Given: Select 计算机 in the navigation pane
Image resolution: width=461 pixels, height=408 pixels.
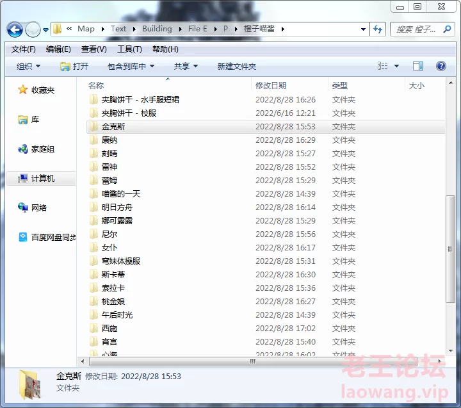Looking at the screenshot, I should point(40,178).
